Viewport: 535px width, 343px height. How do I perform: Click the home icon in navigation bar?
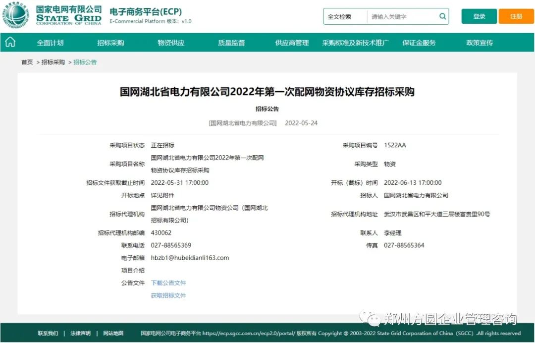(10, 42)
